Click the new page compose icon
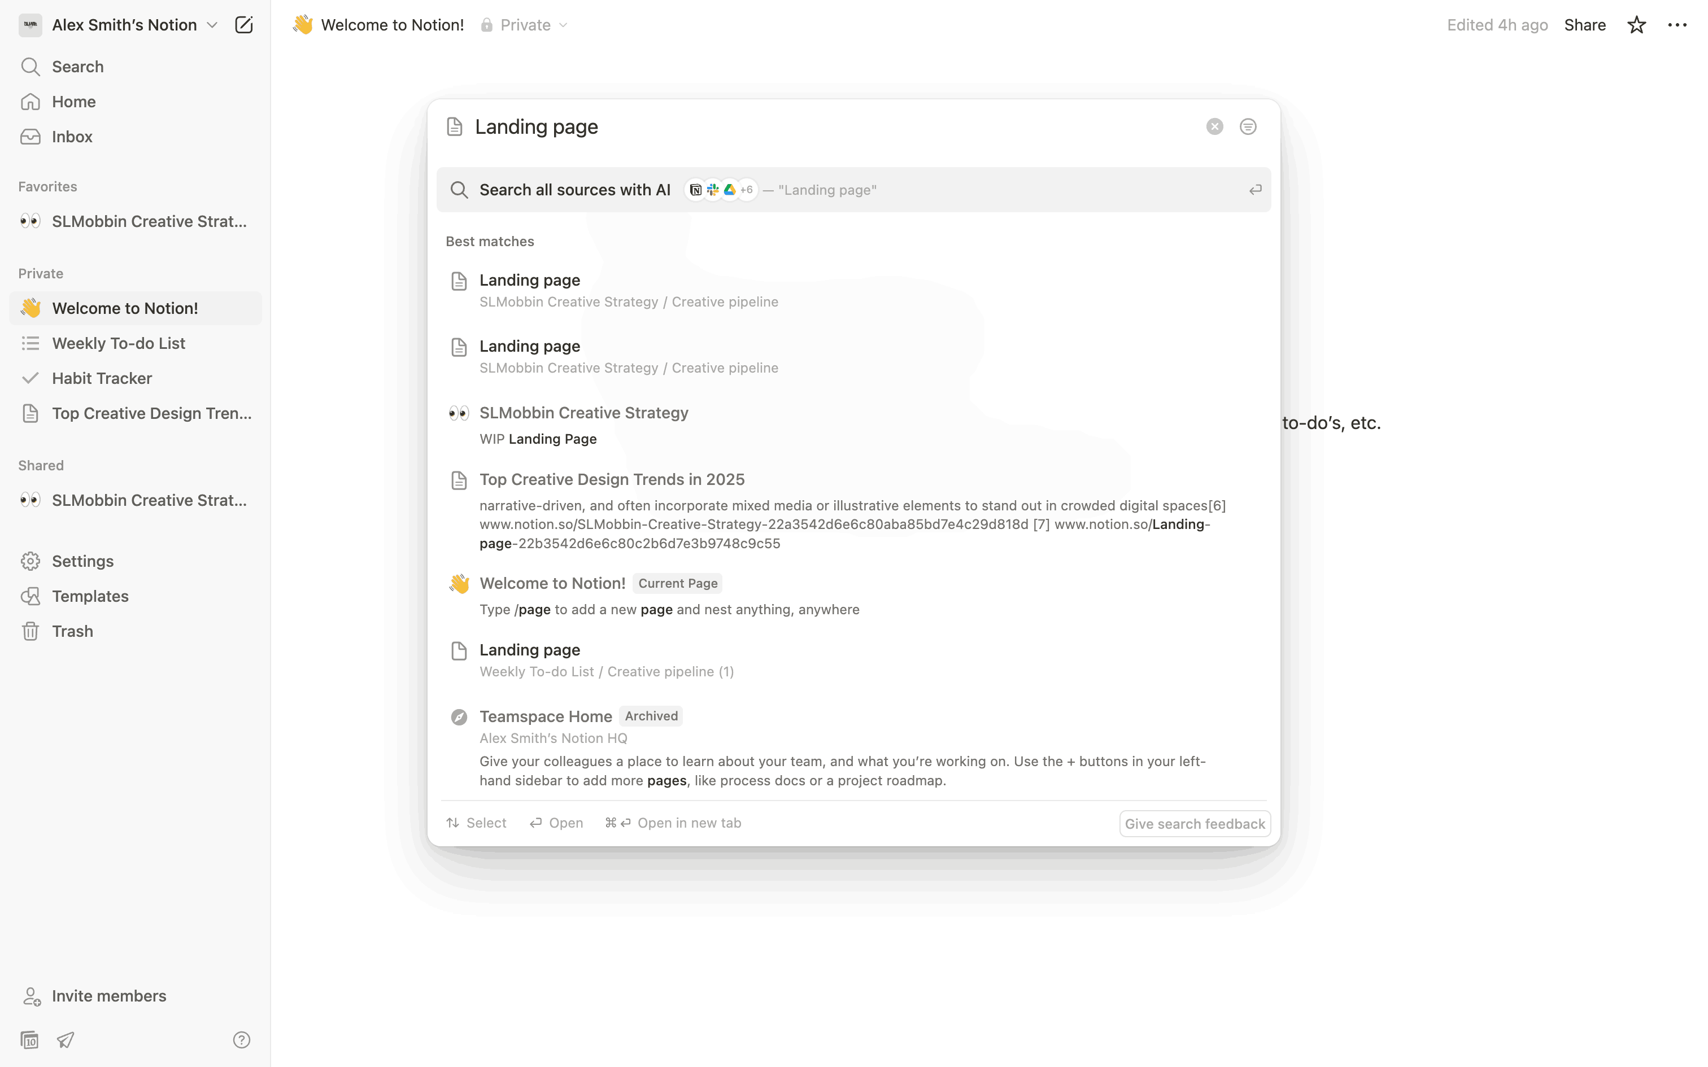Image resolution: width=1708 pixels, height=1067 pixels. point(243,25)
